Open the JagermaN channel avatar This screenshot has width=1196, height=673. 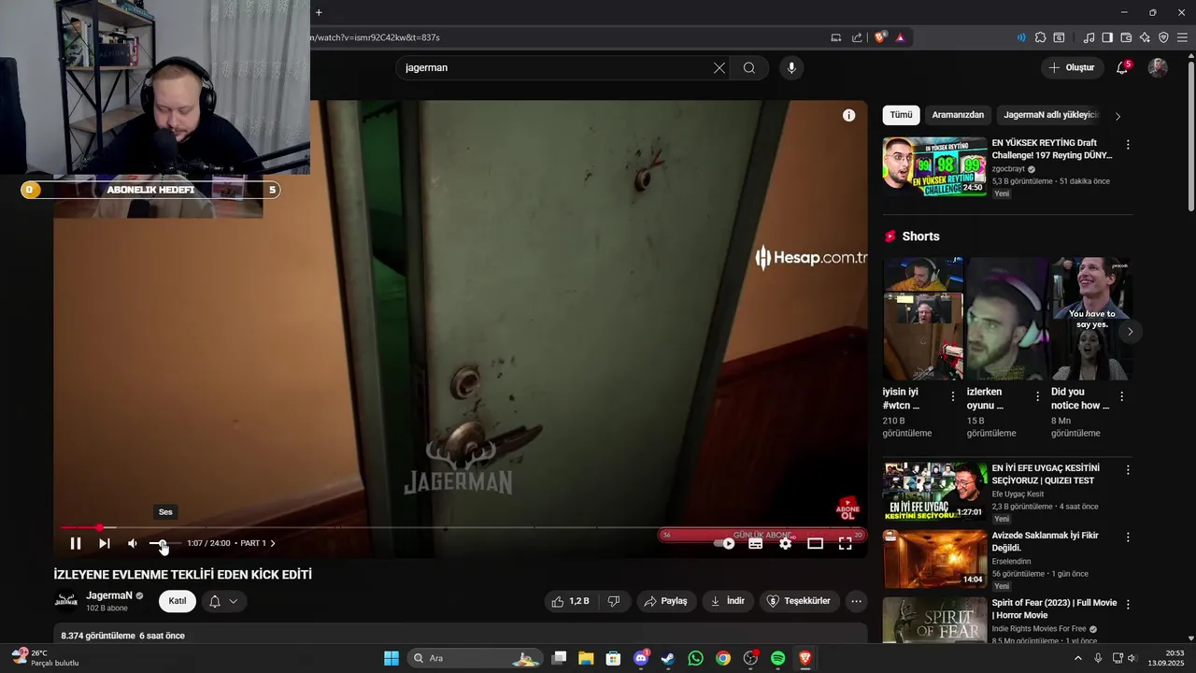(x=66, y=601)
